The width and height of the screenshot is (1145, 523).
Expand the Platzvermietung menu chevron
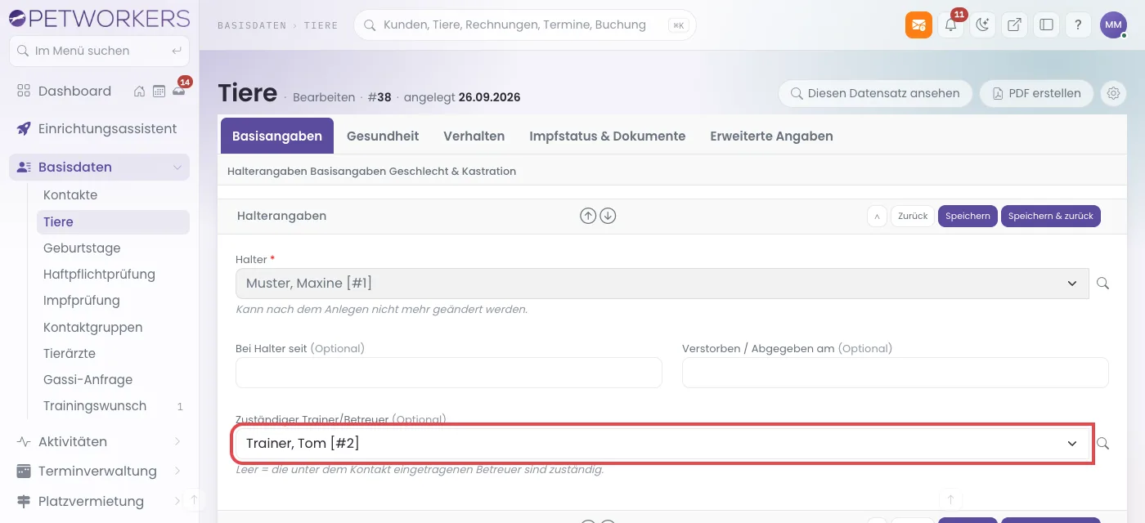point(177,501)
